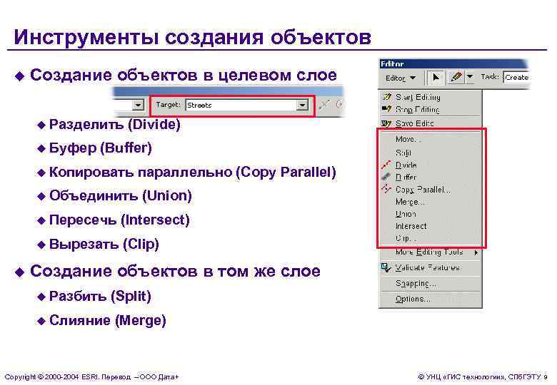Image resolution: width=557 pixels, height=385 pixels.
Task: Select the Edit tool arrow icon
Action: [x=436, y=77]
